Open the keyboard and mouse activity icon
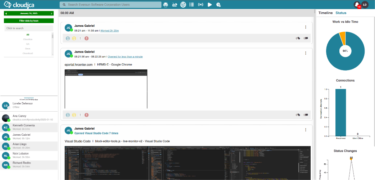The image size is (375, 180). (x=175, y=5)
